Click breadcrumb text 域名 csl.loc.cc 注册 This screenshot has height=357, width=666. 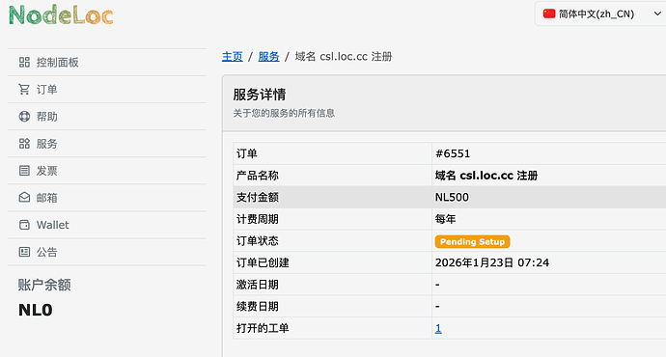point(344,57)
